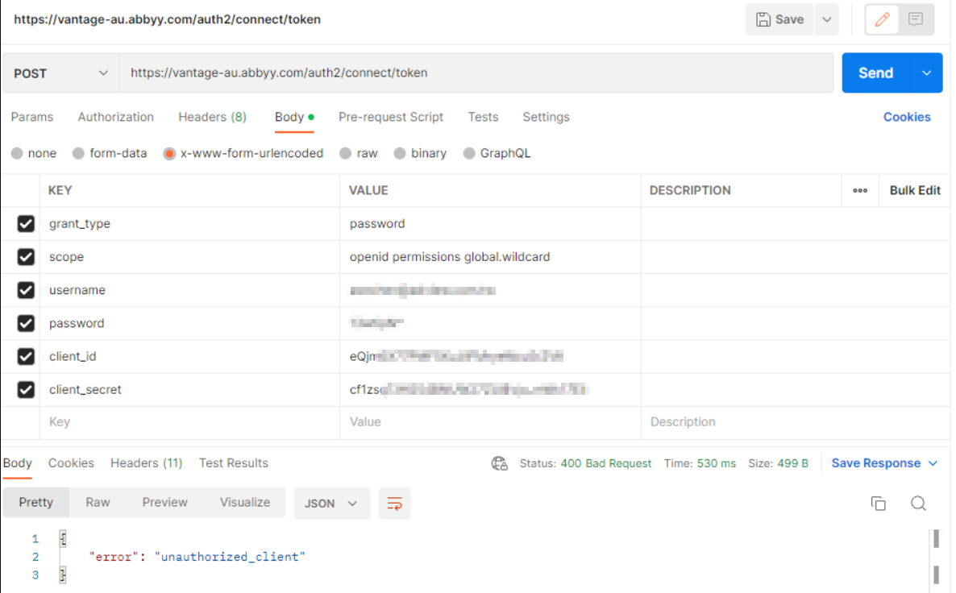Click the empty Value input field

pos(490,422)
